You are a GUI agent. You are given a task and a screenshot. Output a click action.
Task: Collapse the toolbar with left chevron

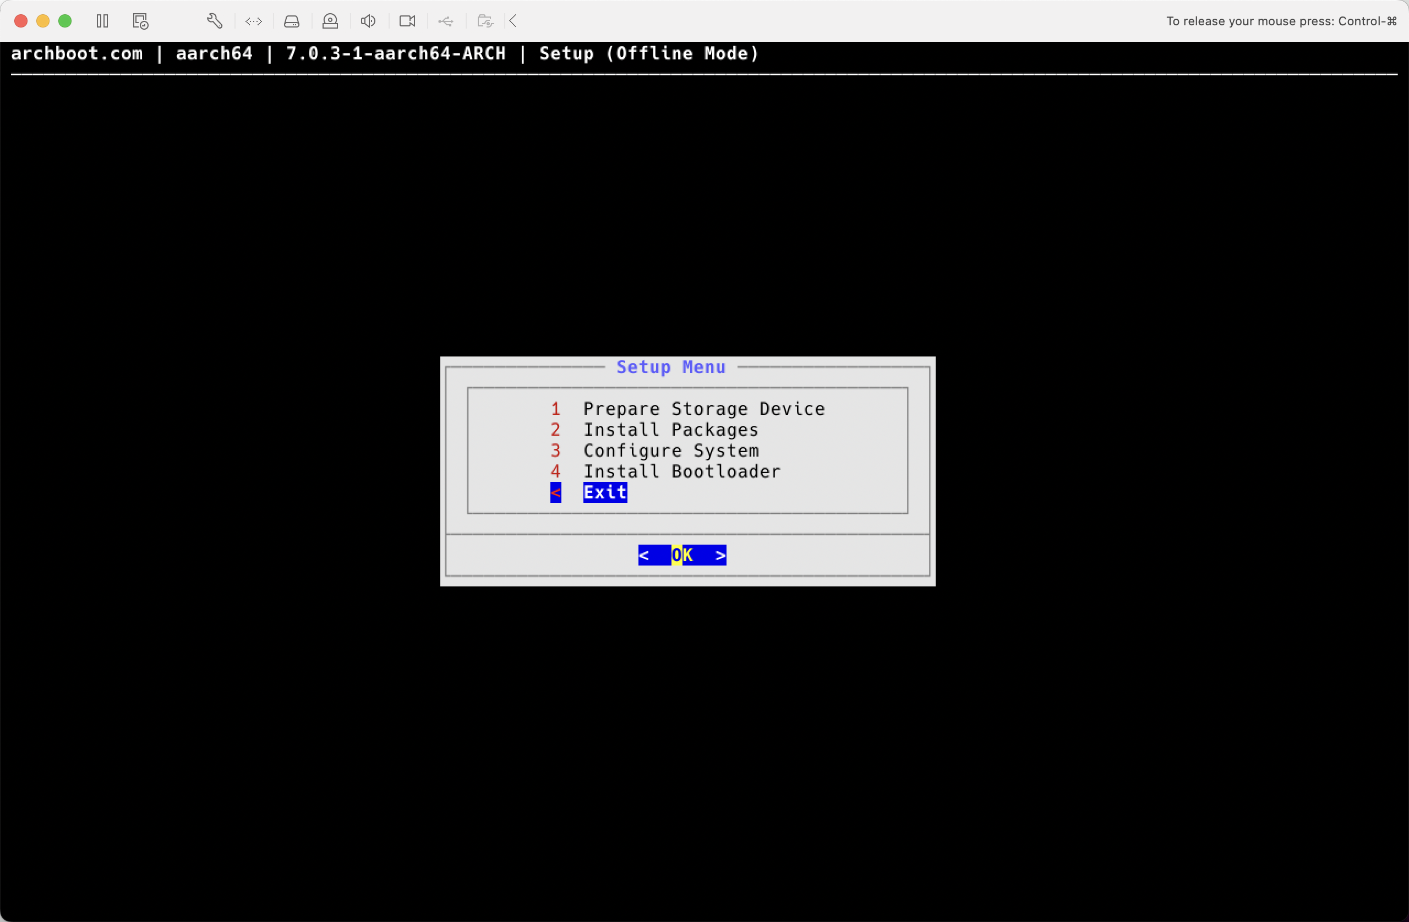pyautogui.click(x=514, y=21)
